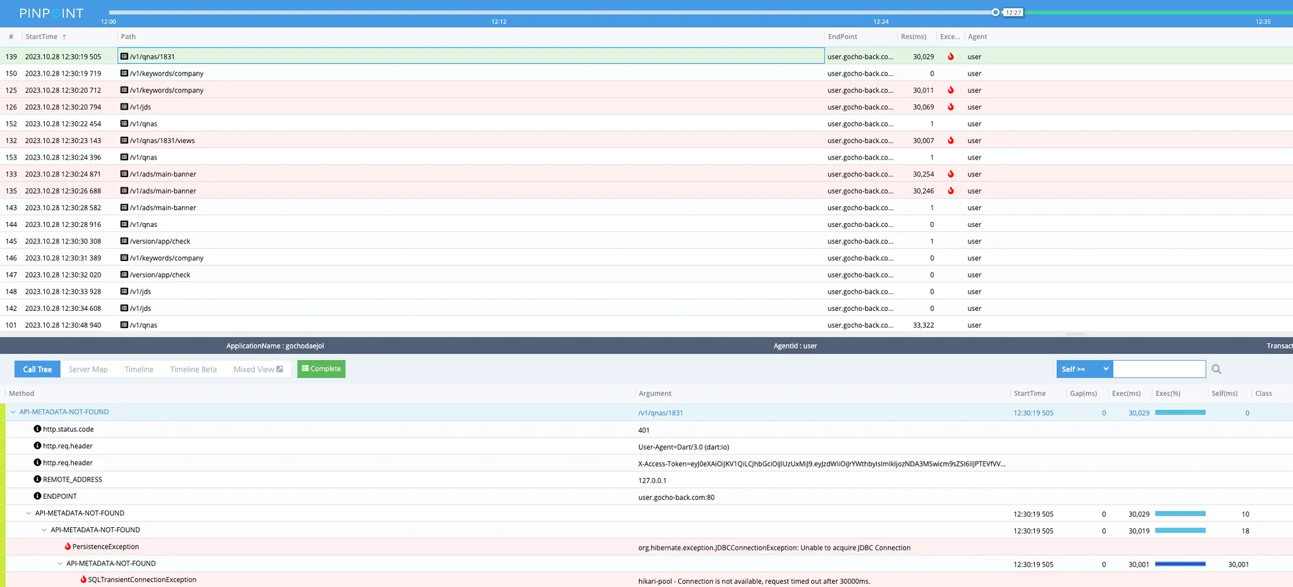Image resolution: width=1293 pixels, height=587 pixels.
Task: Click the timeline track near 12:12
Action: tap(499, 12)
